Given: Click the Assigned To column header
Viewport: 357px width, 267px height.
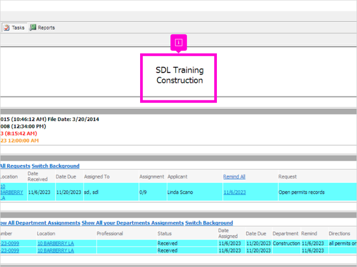Looking at the screenshot, I should pos(97,176).
